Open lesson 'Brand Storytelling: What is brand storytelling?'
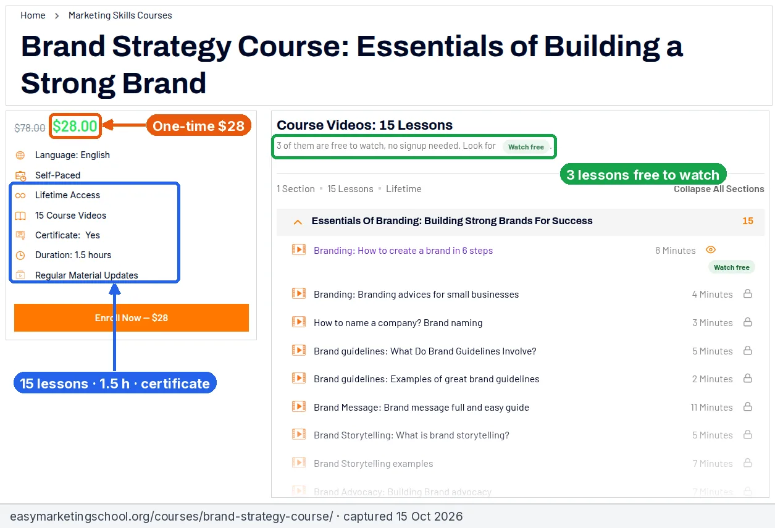 [x=411, y=435]
